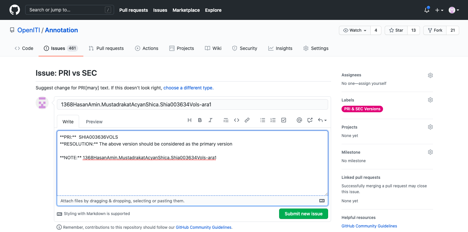This screenshot has width=468, height=232.
Task: Click the issue title input field
Action: [192, 104]
